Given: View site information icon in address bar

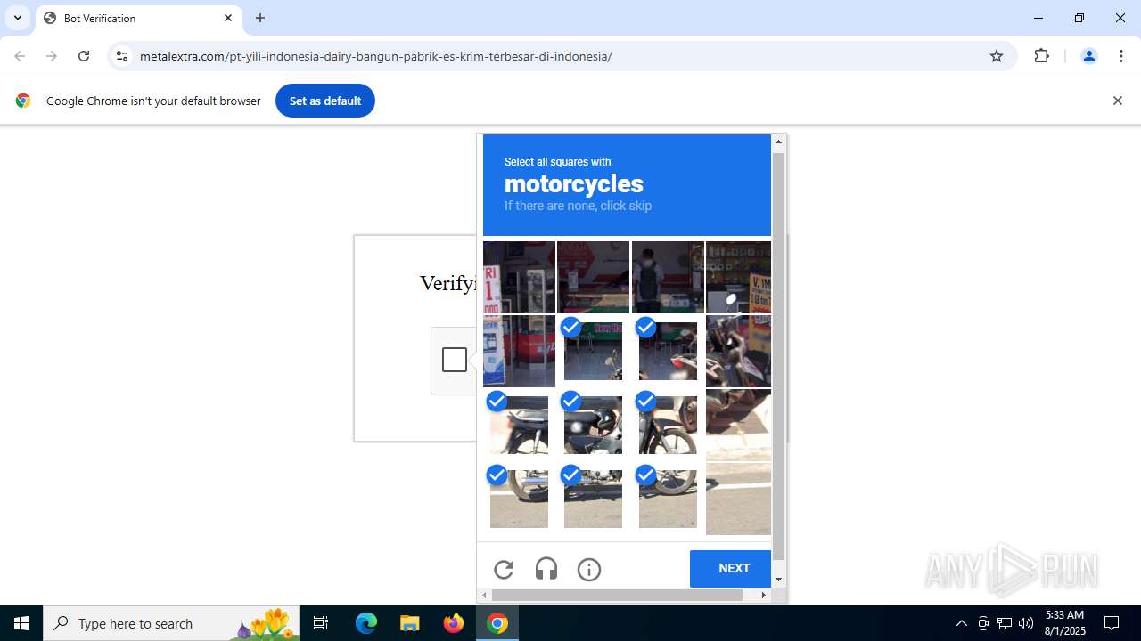Looking at the screenshot, I should point(122,56).
